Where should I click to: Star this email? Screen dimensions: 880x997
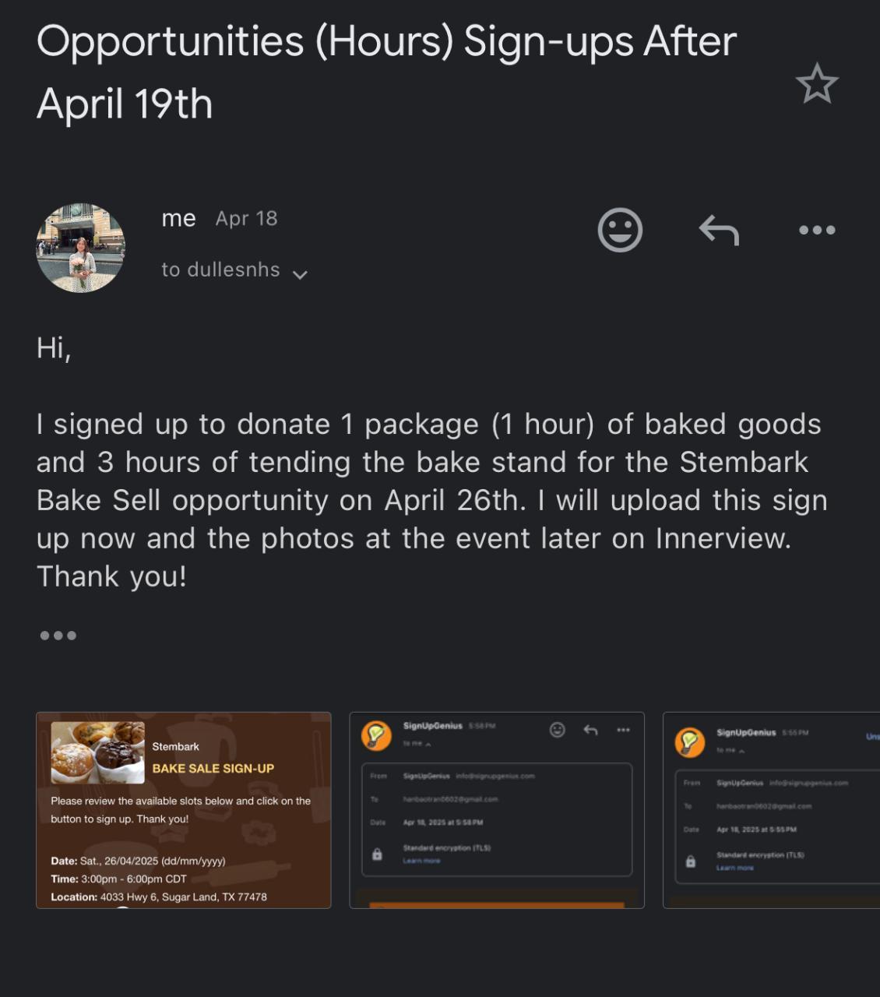[817, 83]
